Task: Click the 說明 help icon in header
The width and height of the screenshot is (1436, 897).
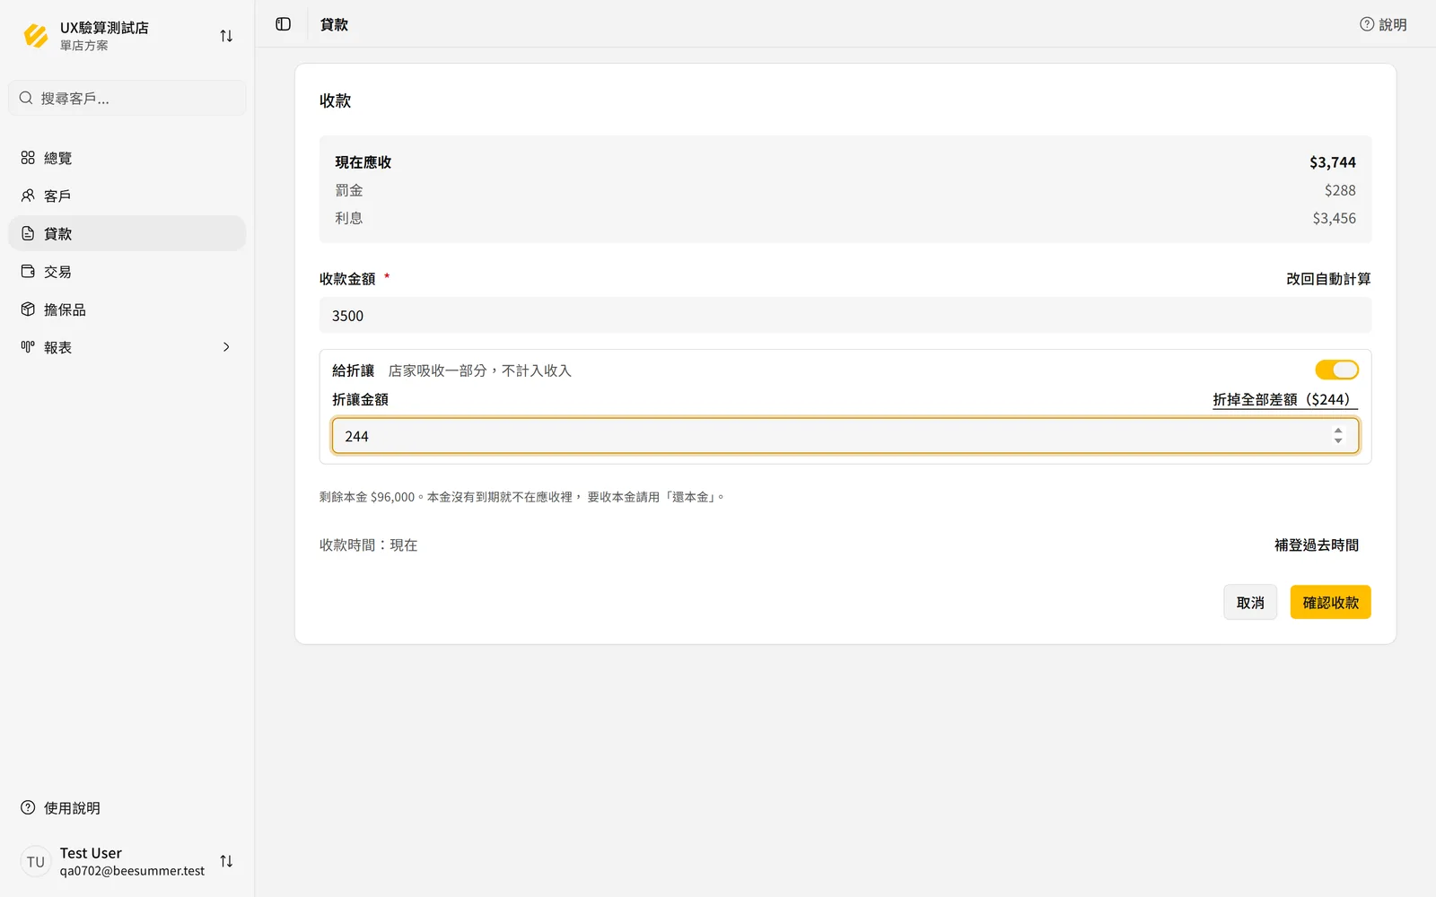Action: pyautogui.click(x=1367, y=24)
